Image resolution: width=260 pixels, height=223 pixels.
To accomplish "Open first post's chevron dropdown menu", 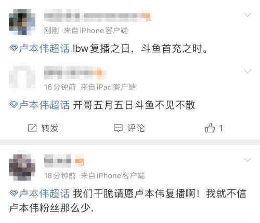I will tap(248, 15).
